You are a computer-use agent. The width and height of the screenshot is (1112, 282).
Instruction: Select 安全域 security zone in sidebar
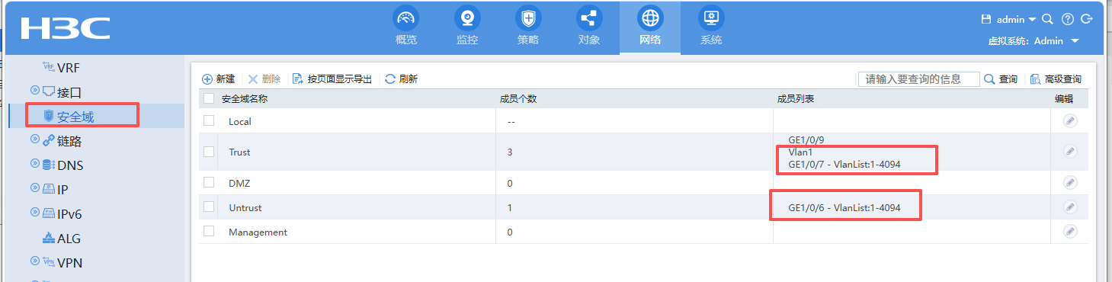[75, 116]
